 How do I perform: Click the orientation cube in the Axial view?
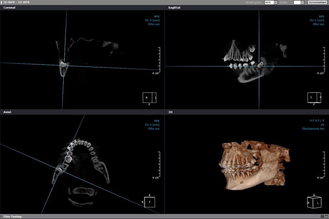[150, 202]
